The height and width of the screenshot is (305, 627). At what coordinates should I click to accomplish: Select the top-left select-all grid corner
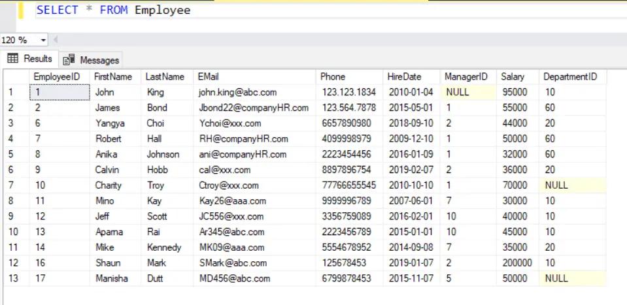(x=14, y=77)
